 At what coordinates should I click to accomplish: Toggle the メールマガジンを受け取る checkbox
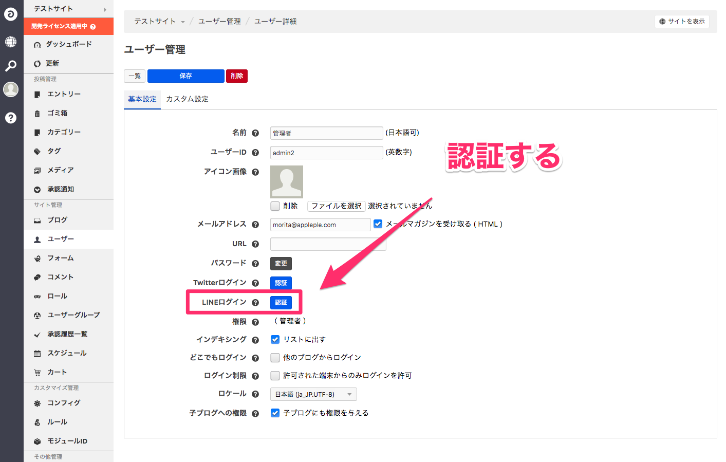(378, 224)
